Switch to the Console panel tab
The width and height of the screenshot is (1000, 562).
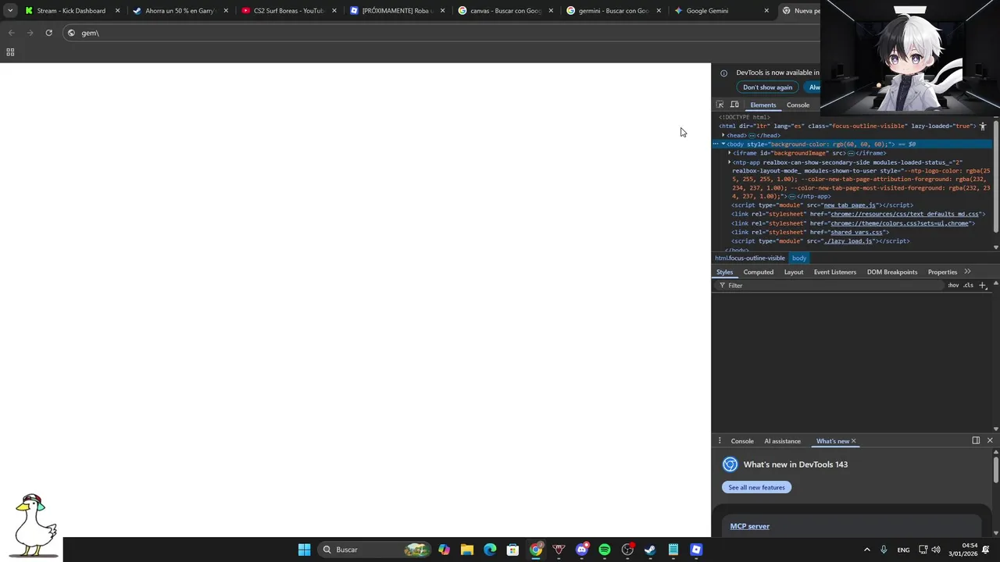coord(798,105)
